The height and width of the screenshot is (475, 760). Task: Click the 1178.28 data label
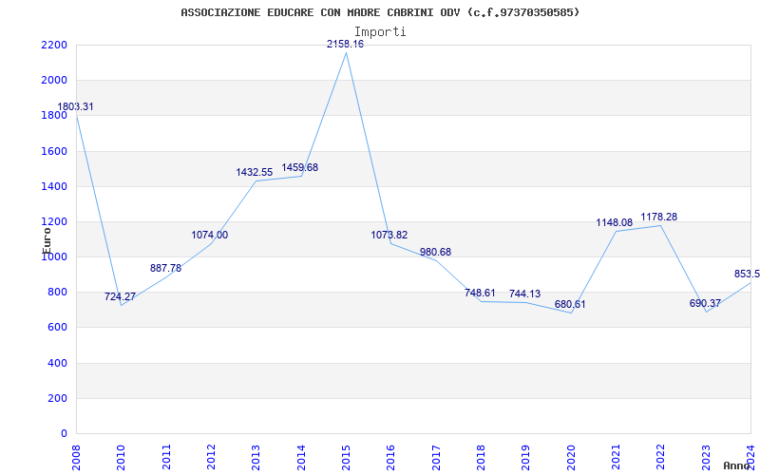click(x=659, y=217)
